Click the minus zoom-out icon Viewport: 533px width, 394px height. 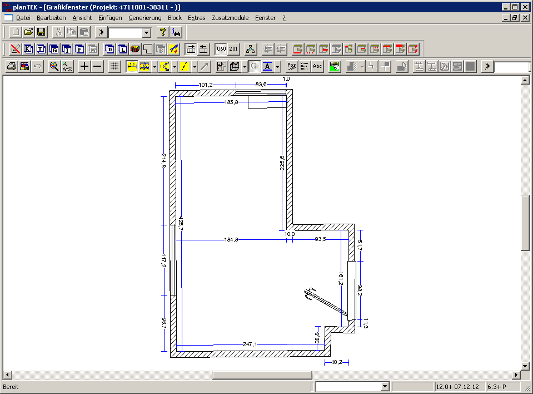[97, 66]
